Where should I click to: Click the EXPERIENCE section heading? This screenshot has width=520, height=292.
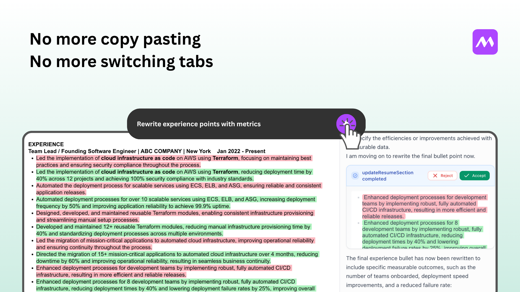coord(46,144)
